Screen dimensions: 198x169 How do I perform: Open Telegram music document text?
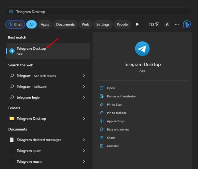pos(29,162)
